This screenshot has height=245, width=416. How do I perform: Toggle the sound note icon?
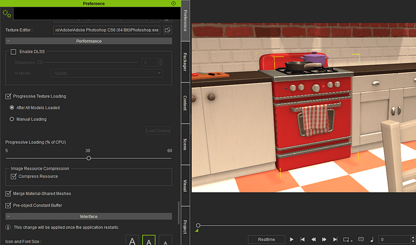[x=372, y=240]
